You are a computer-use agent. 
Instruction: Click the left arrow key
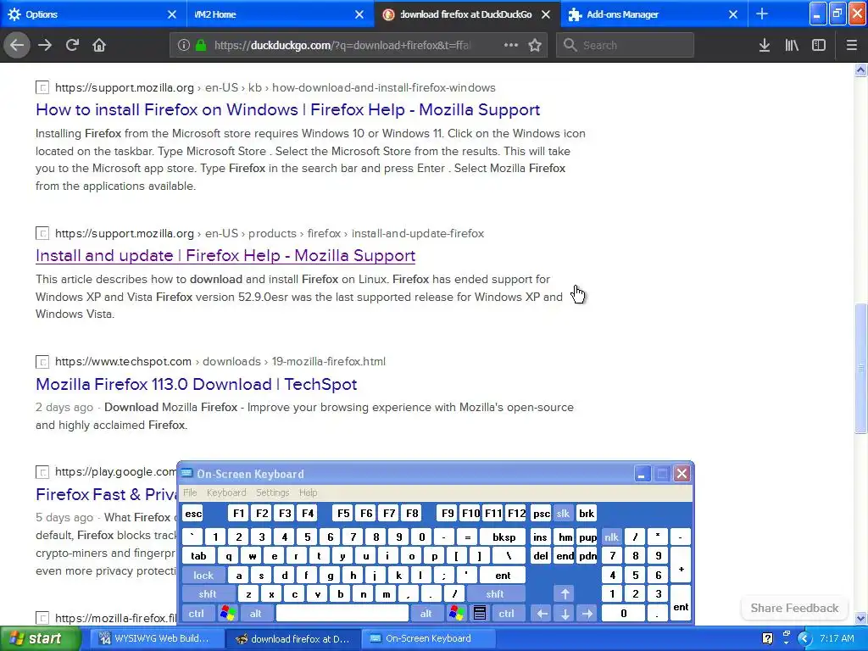click(x=542, y=614)
